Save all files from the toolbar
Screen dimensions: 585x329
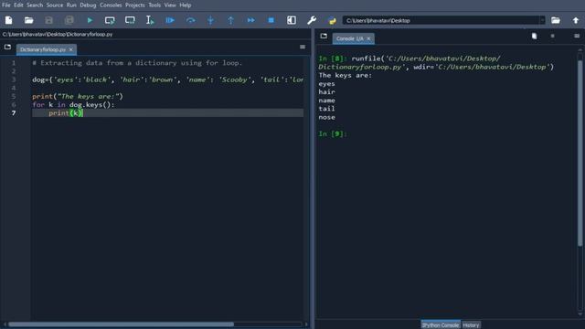pyautogui.click(x=69, y=20)
